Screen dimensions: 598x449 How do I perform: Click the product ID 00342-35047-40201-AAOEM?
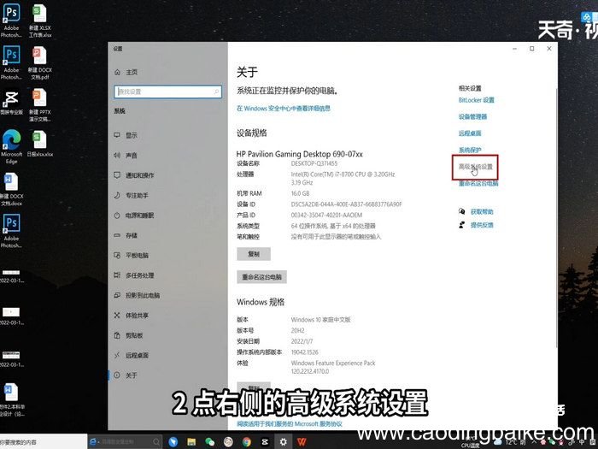click(x=326, y=215)
